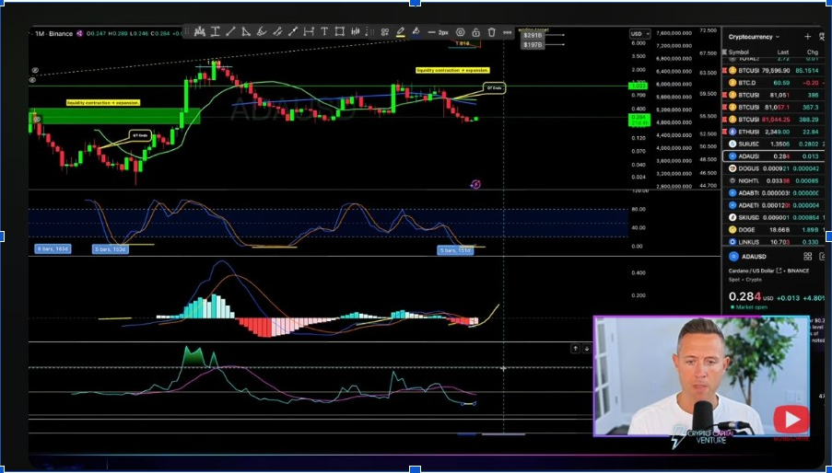The height and width of the screenshot is (473, 832).
Task: Toggle the lock on selected drawing
Action: pyautogui.click(x=476, y=32)
